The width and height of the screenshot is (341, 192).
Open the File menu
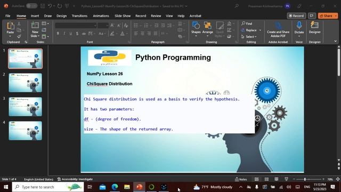(8, 15)
